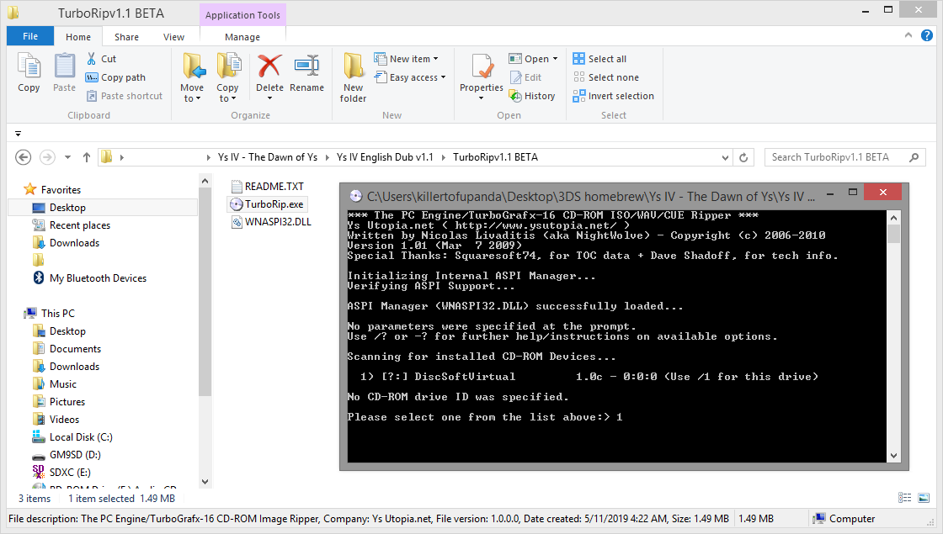This screenshot has height=534, width=943.
Task: Open the Move to menu
Action: click(x=193, y=77)
